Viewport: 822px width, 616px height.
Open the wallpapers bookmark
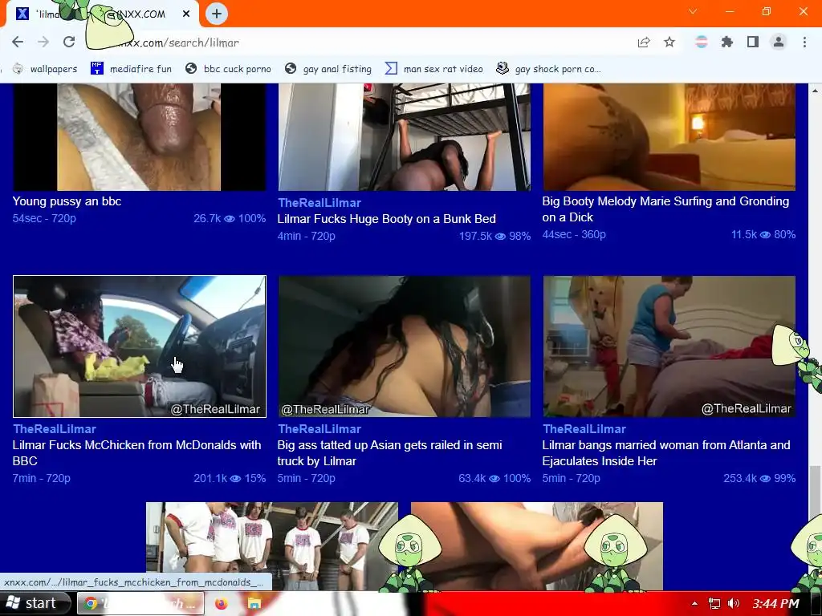point(45,69)
